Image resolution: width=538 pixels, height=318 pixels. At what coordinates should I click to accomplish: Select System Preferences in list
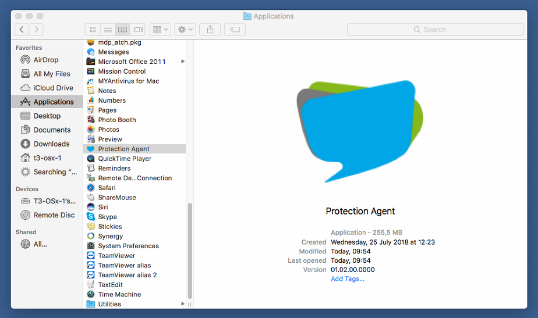coord(134,246)
